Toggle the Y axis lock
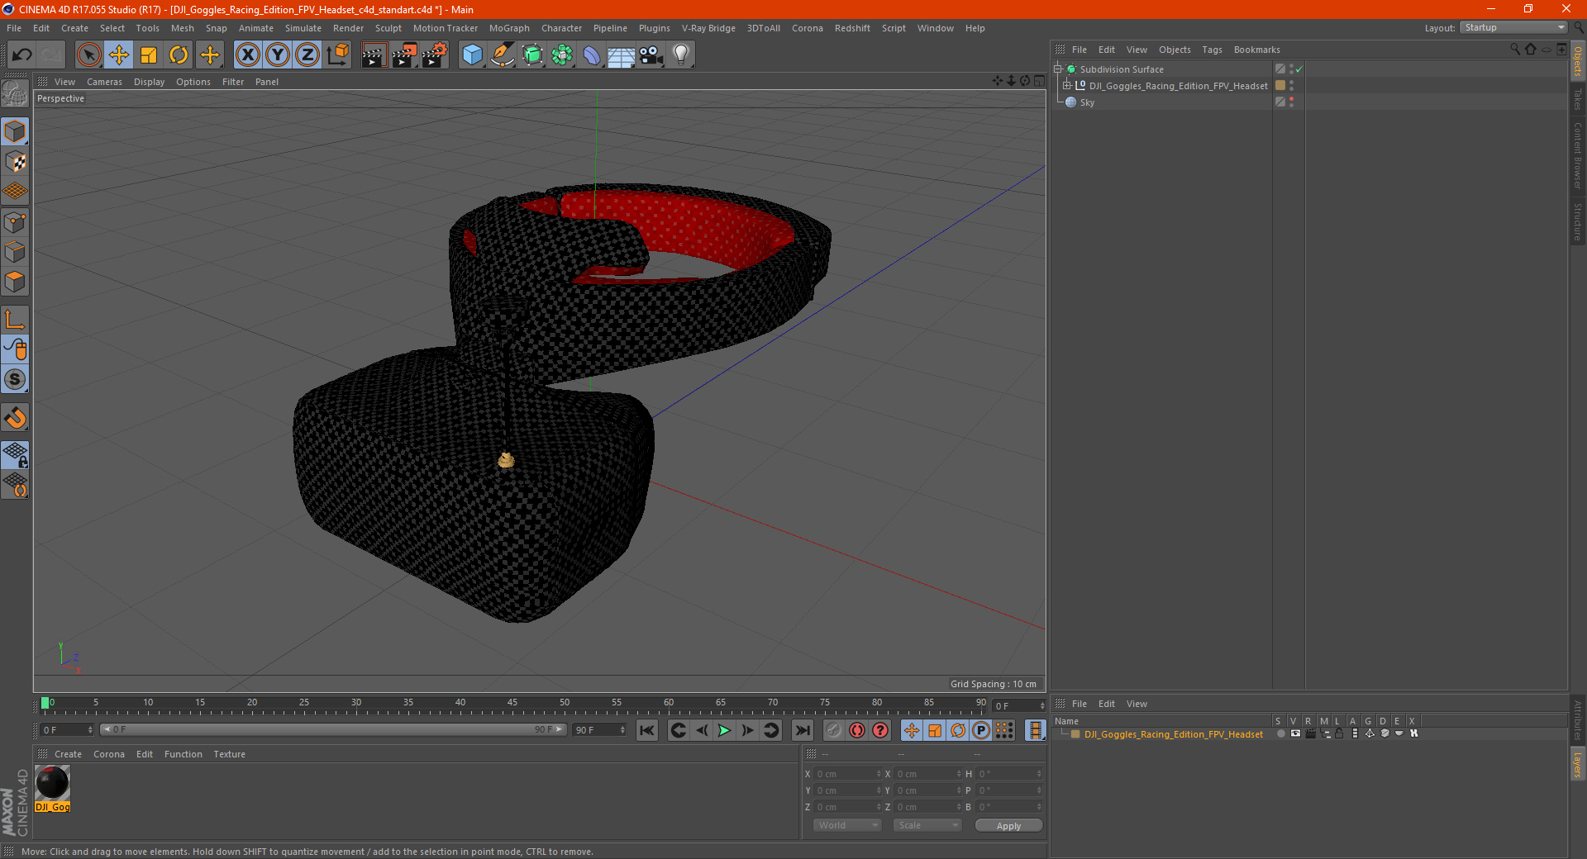Screen dimensions: 1587x859 click(278, 55)
